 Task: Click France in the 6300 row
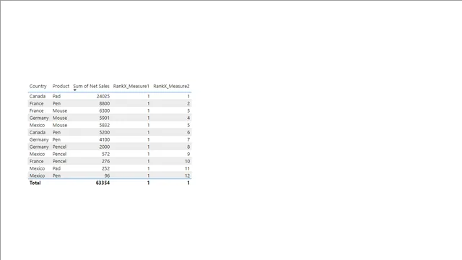pos(37,110)
